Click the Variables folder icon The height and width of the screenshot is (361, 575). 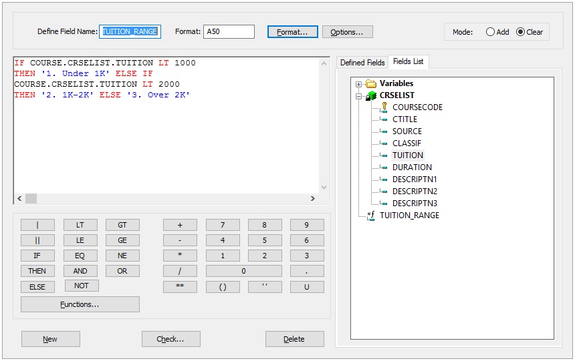point(371,84)
